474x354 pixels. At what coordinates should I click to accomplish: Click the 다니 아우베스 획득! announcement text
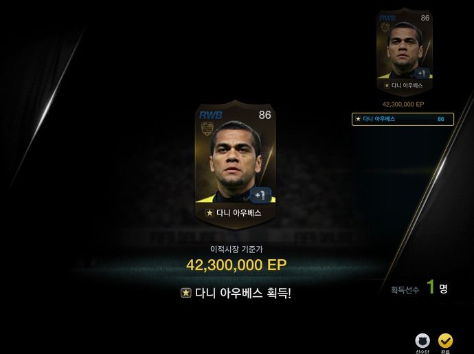pyautogui.click(x=243, y=293)
